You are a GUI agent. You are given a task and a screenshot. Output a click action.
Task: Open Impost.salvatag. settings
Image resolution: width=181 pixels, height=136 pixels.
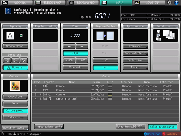15,128
